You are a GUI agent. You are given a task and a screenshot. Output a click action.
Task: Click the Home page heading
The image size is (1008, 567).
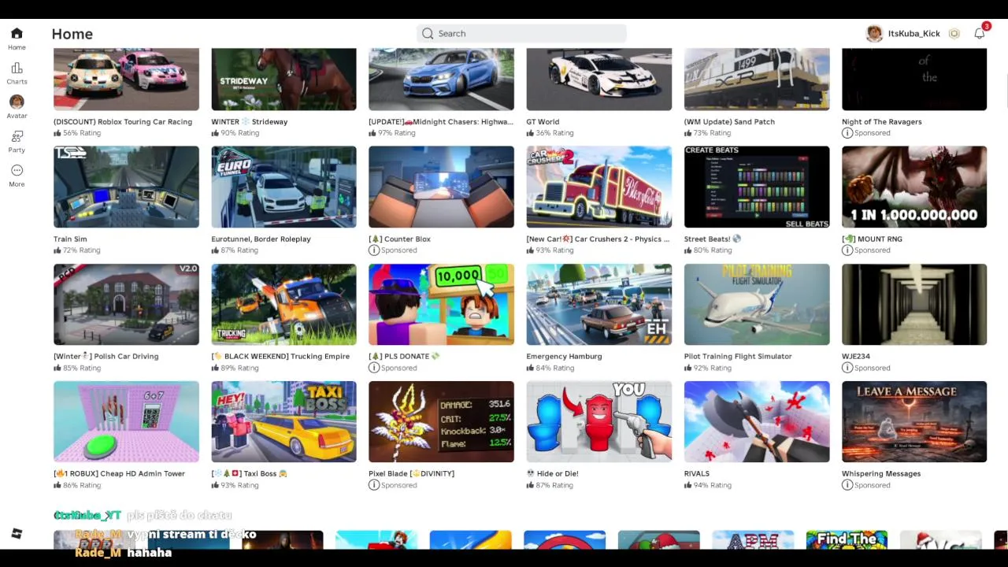pyautogui.click(x=72, y=34)
